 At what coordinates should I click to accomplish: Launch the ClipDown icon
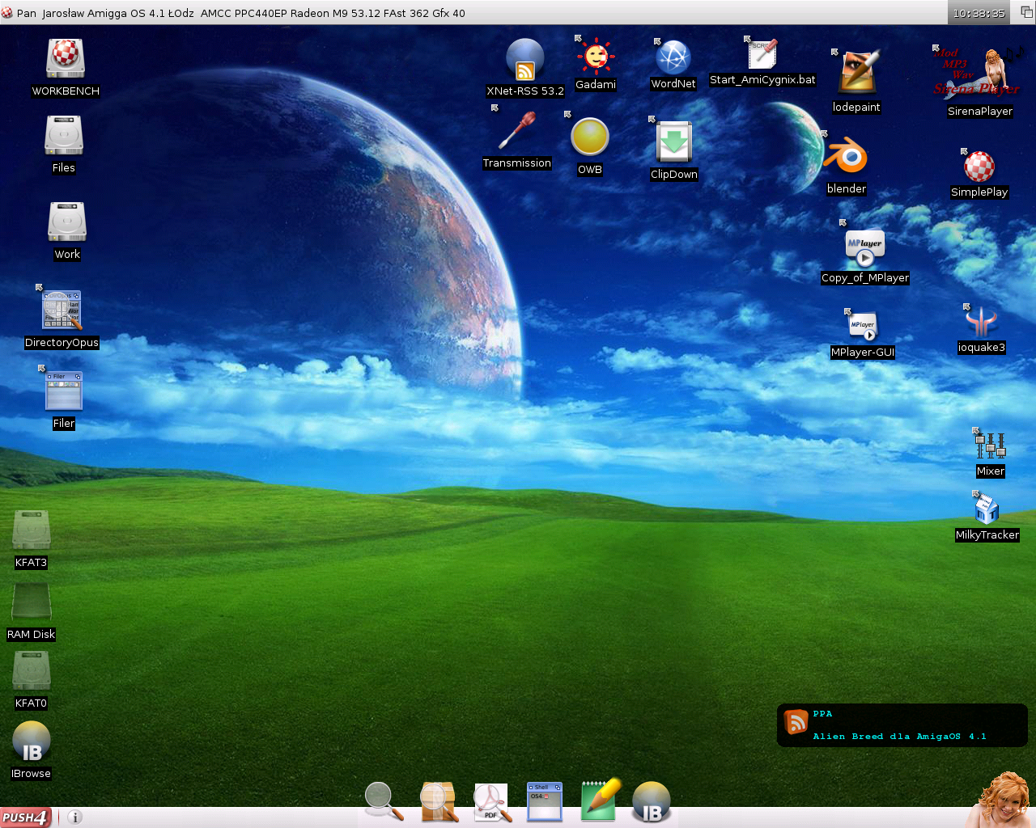pos(674,142)
